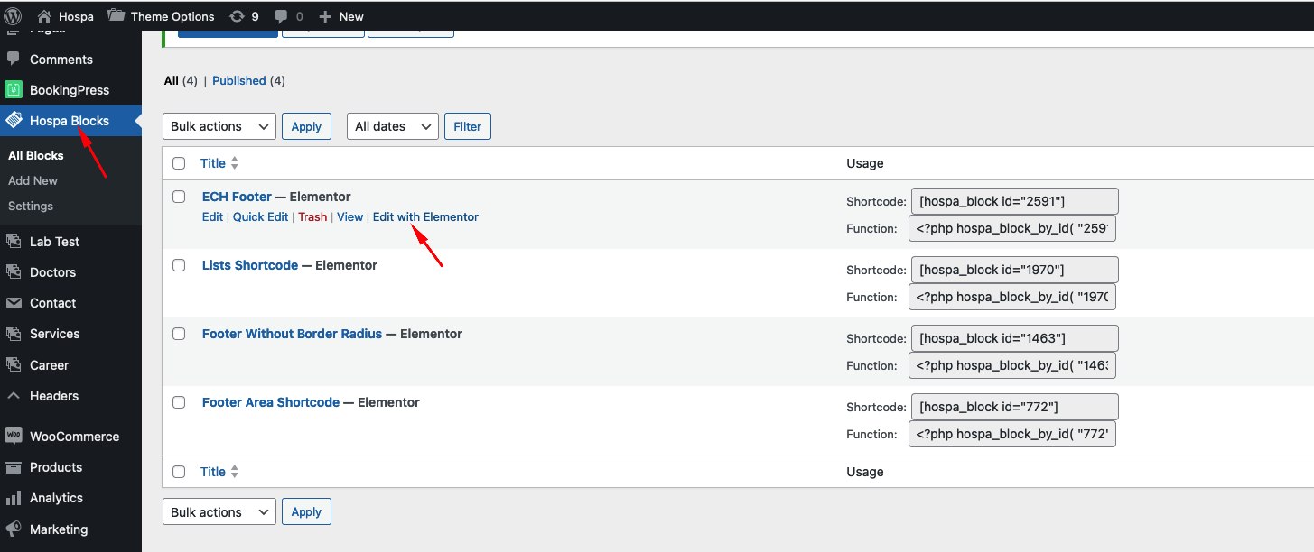Click Quick Edit under ECH Footer
This screenshot has width=1314, height=552.
pos(261,216)
